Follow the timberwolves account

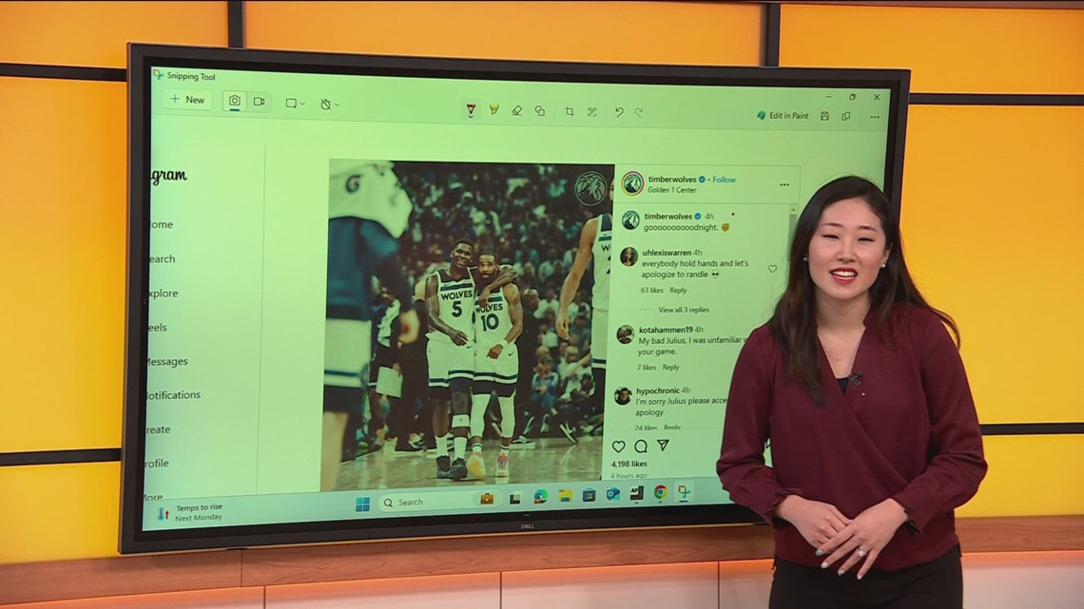(x=725, y=180)
